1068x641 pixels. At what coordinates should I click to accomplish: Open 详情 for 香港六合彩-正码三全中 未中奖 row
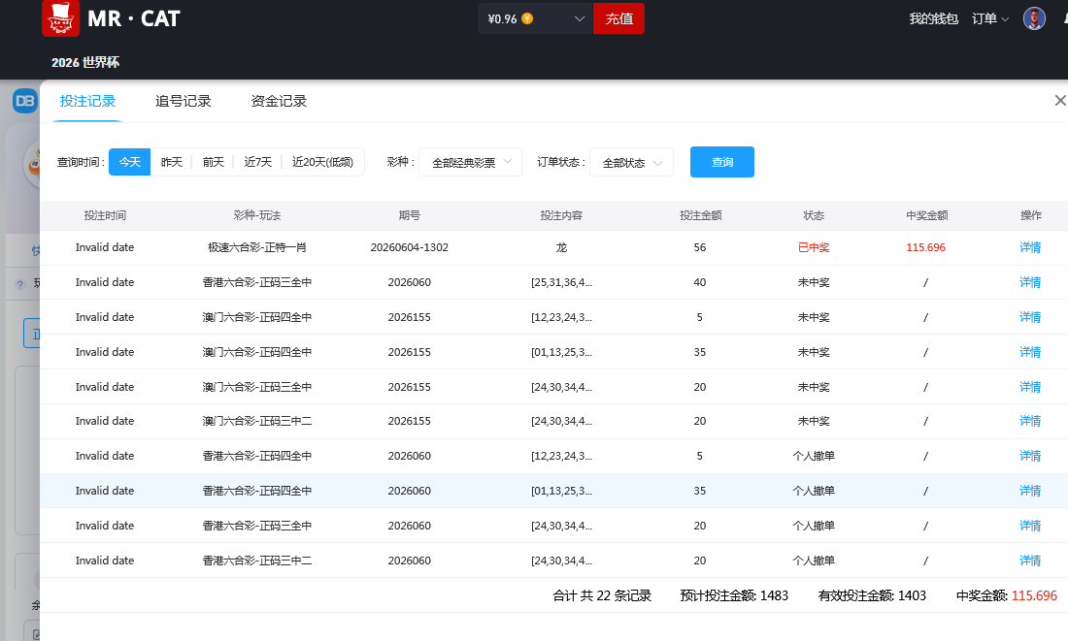tap(1030, 282)
